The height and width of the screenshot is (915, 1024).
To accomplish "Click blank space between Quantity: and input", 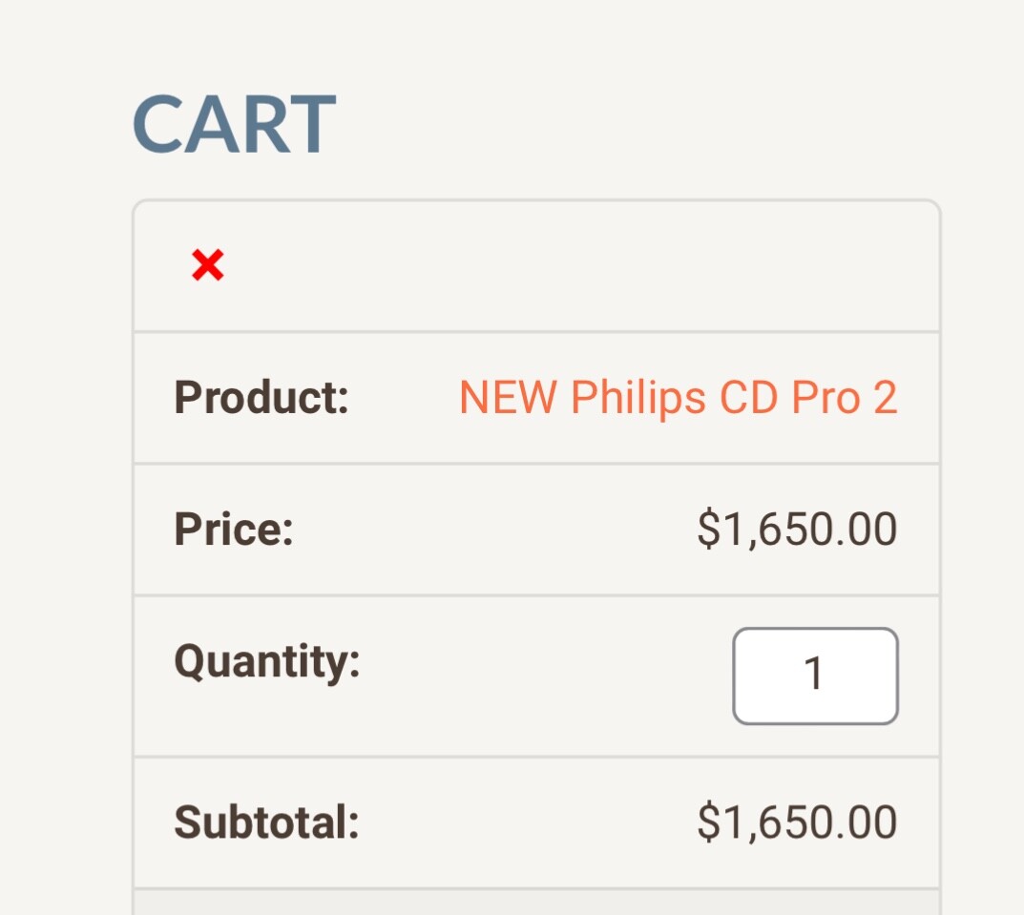I will tap(546, 676).
